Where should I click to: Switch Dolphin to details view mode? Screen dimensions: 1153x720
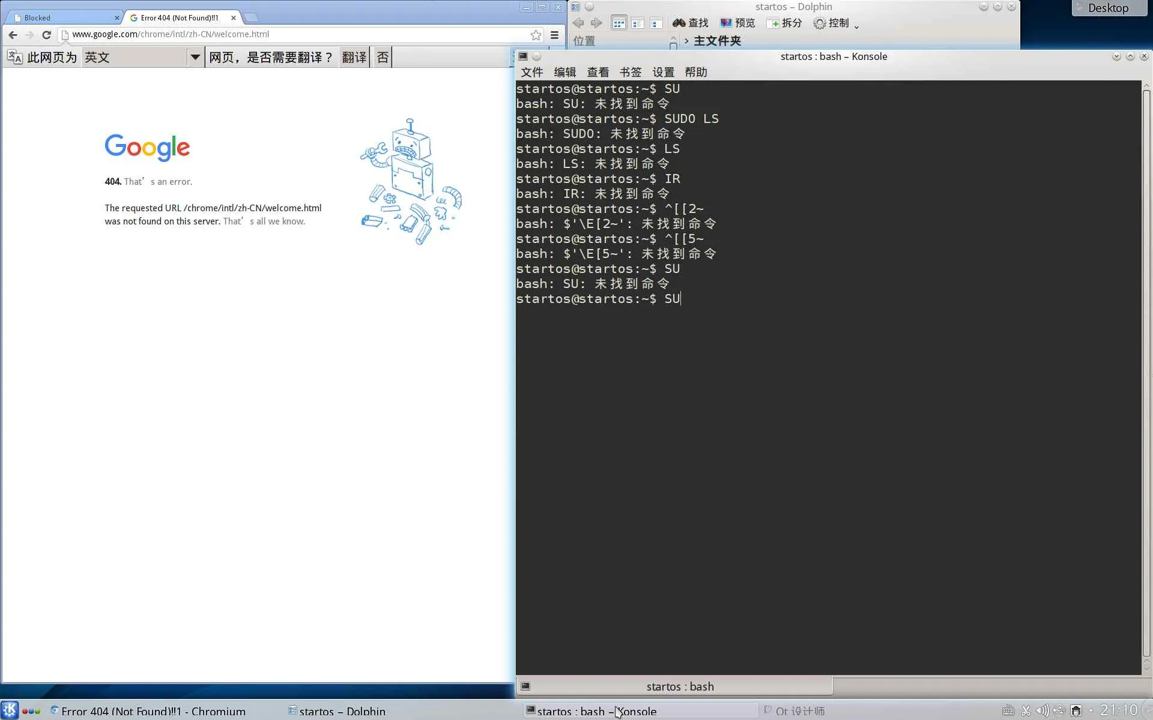(x=656, y=23)
